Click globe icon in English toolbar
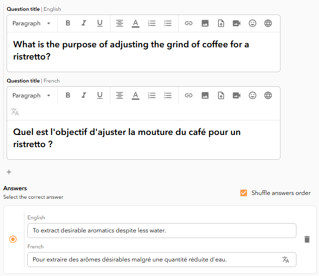The height and width of the screenshot is (276, 319). coord(268,23)
